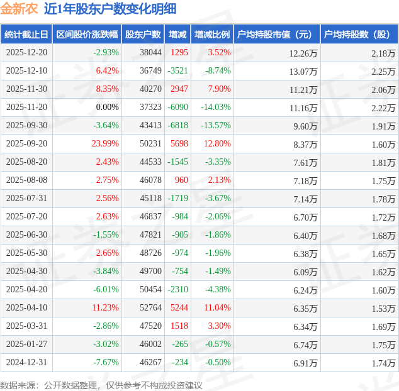Select the 2024-12-31 date cell
Viewport: 399px width, 391px height.
tap(26, 363)
